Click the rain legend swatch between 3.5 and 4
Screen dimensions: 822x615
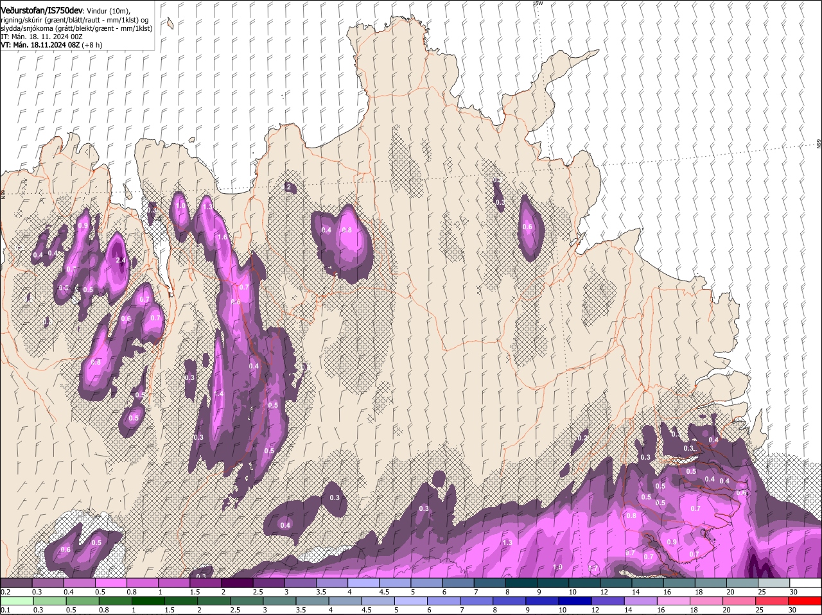tap(313, 601)
